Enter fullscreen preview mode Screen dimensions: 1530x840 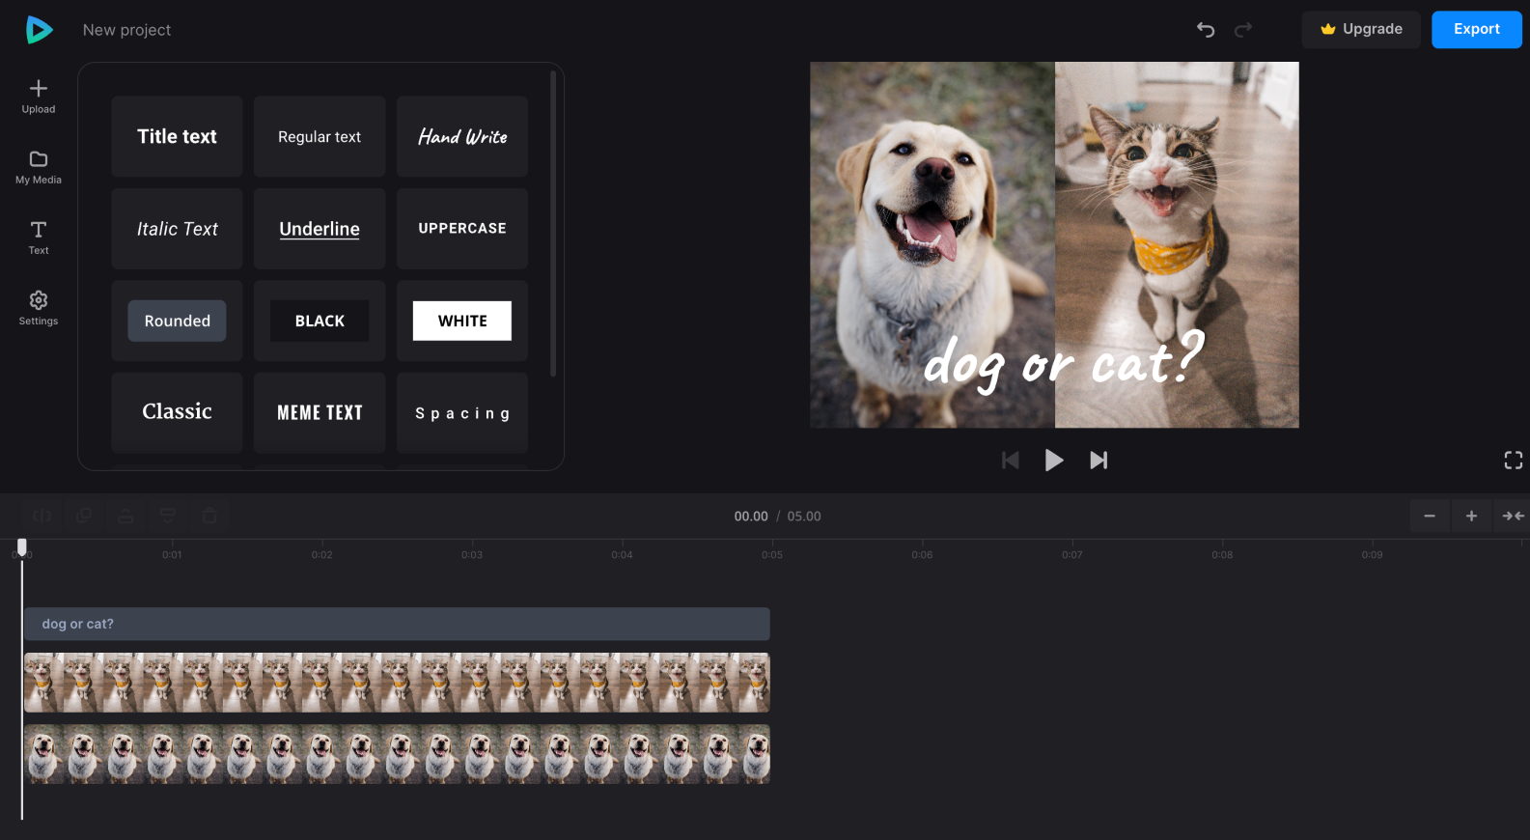[1513, 461]
